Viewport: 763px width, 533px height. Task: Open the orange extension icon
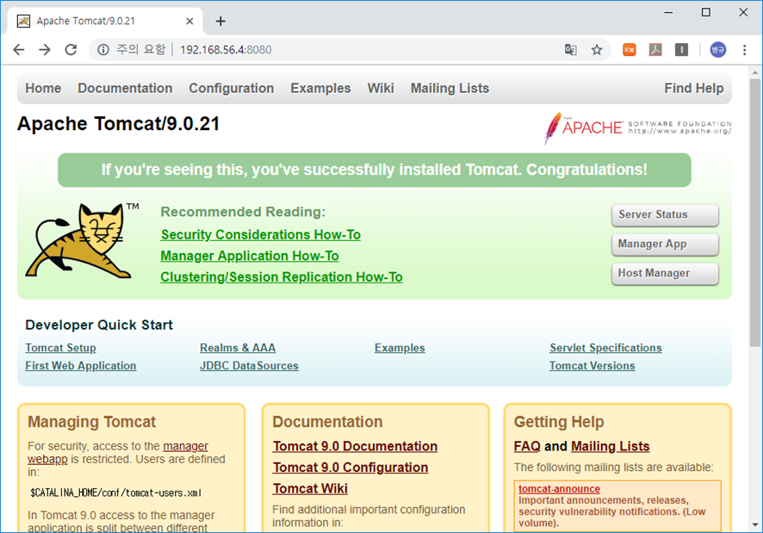pyautogui.click(x=630, y=50)
